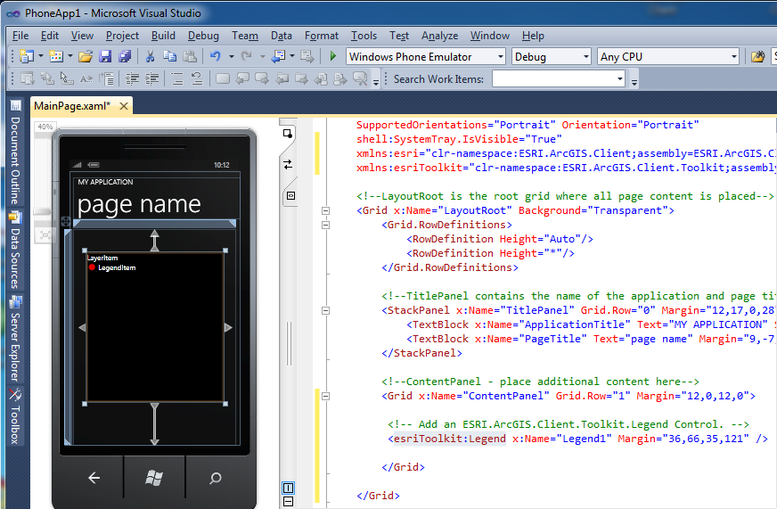
Task: Click the Decrease Indent icon
Action: [x=132, y=78]
